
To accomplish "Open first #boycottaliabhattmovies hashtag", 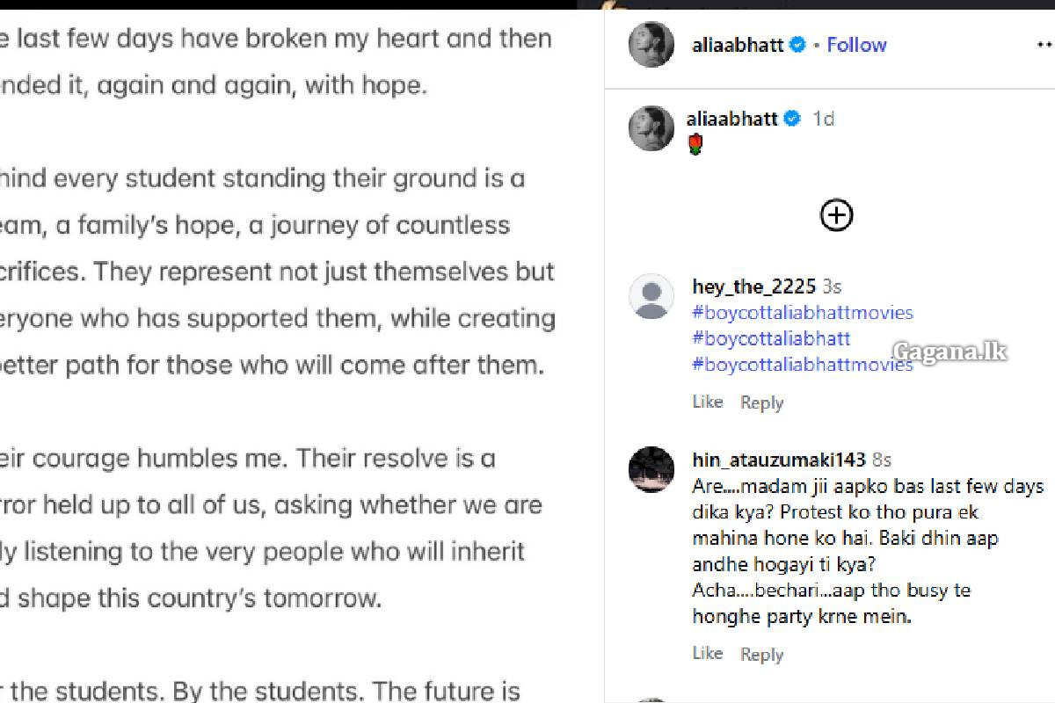I will click(x=803, y=313).
